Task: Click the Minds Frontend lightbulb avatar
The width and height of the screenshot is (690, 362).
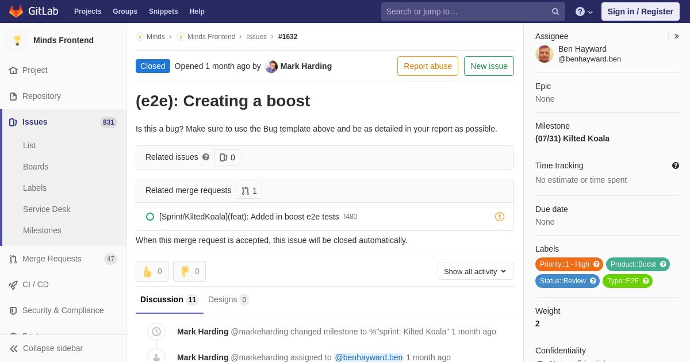Action: click(17, 40)
